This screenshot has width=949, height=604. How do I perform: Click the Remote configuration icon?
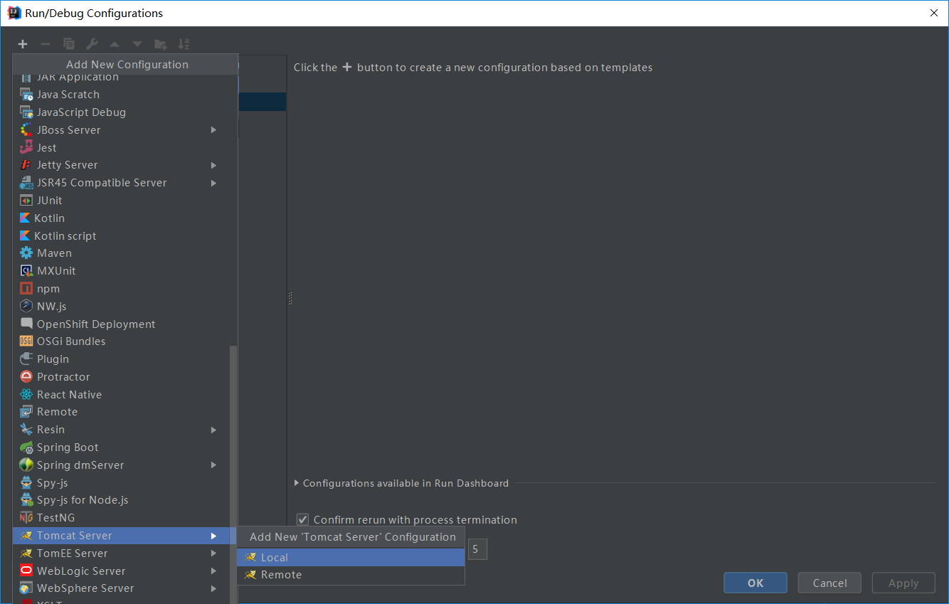[x=26, y=412]
